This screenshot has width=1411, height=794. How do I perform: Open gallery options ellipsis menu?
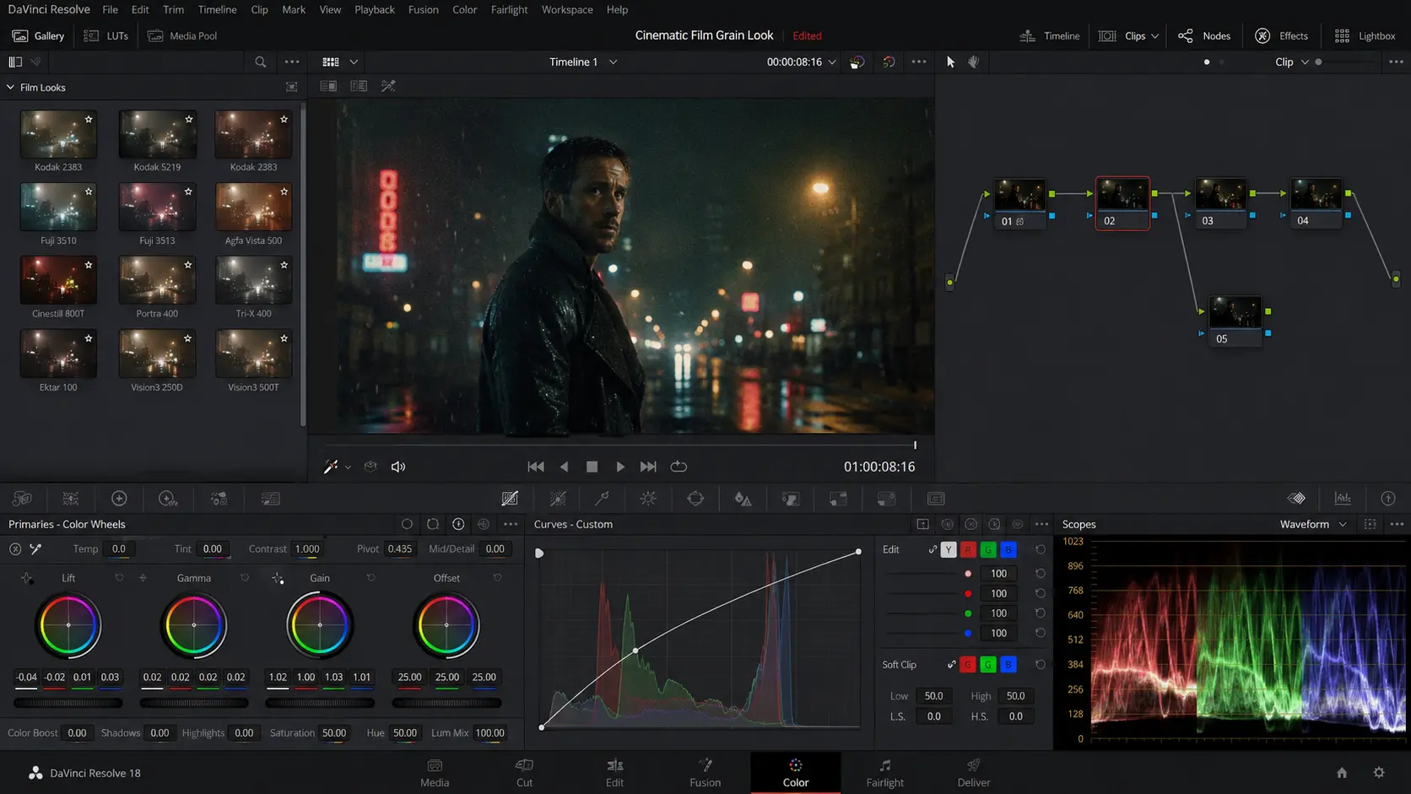pyautogui.click(x=292, y=62)
